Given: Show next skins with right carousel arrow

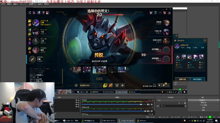Looking at the screenshot, I should pyautogui.click(x=128, y=69).
